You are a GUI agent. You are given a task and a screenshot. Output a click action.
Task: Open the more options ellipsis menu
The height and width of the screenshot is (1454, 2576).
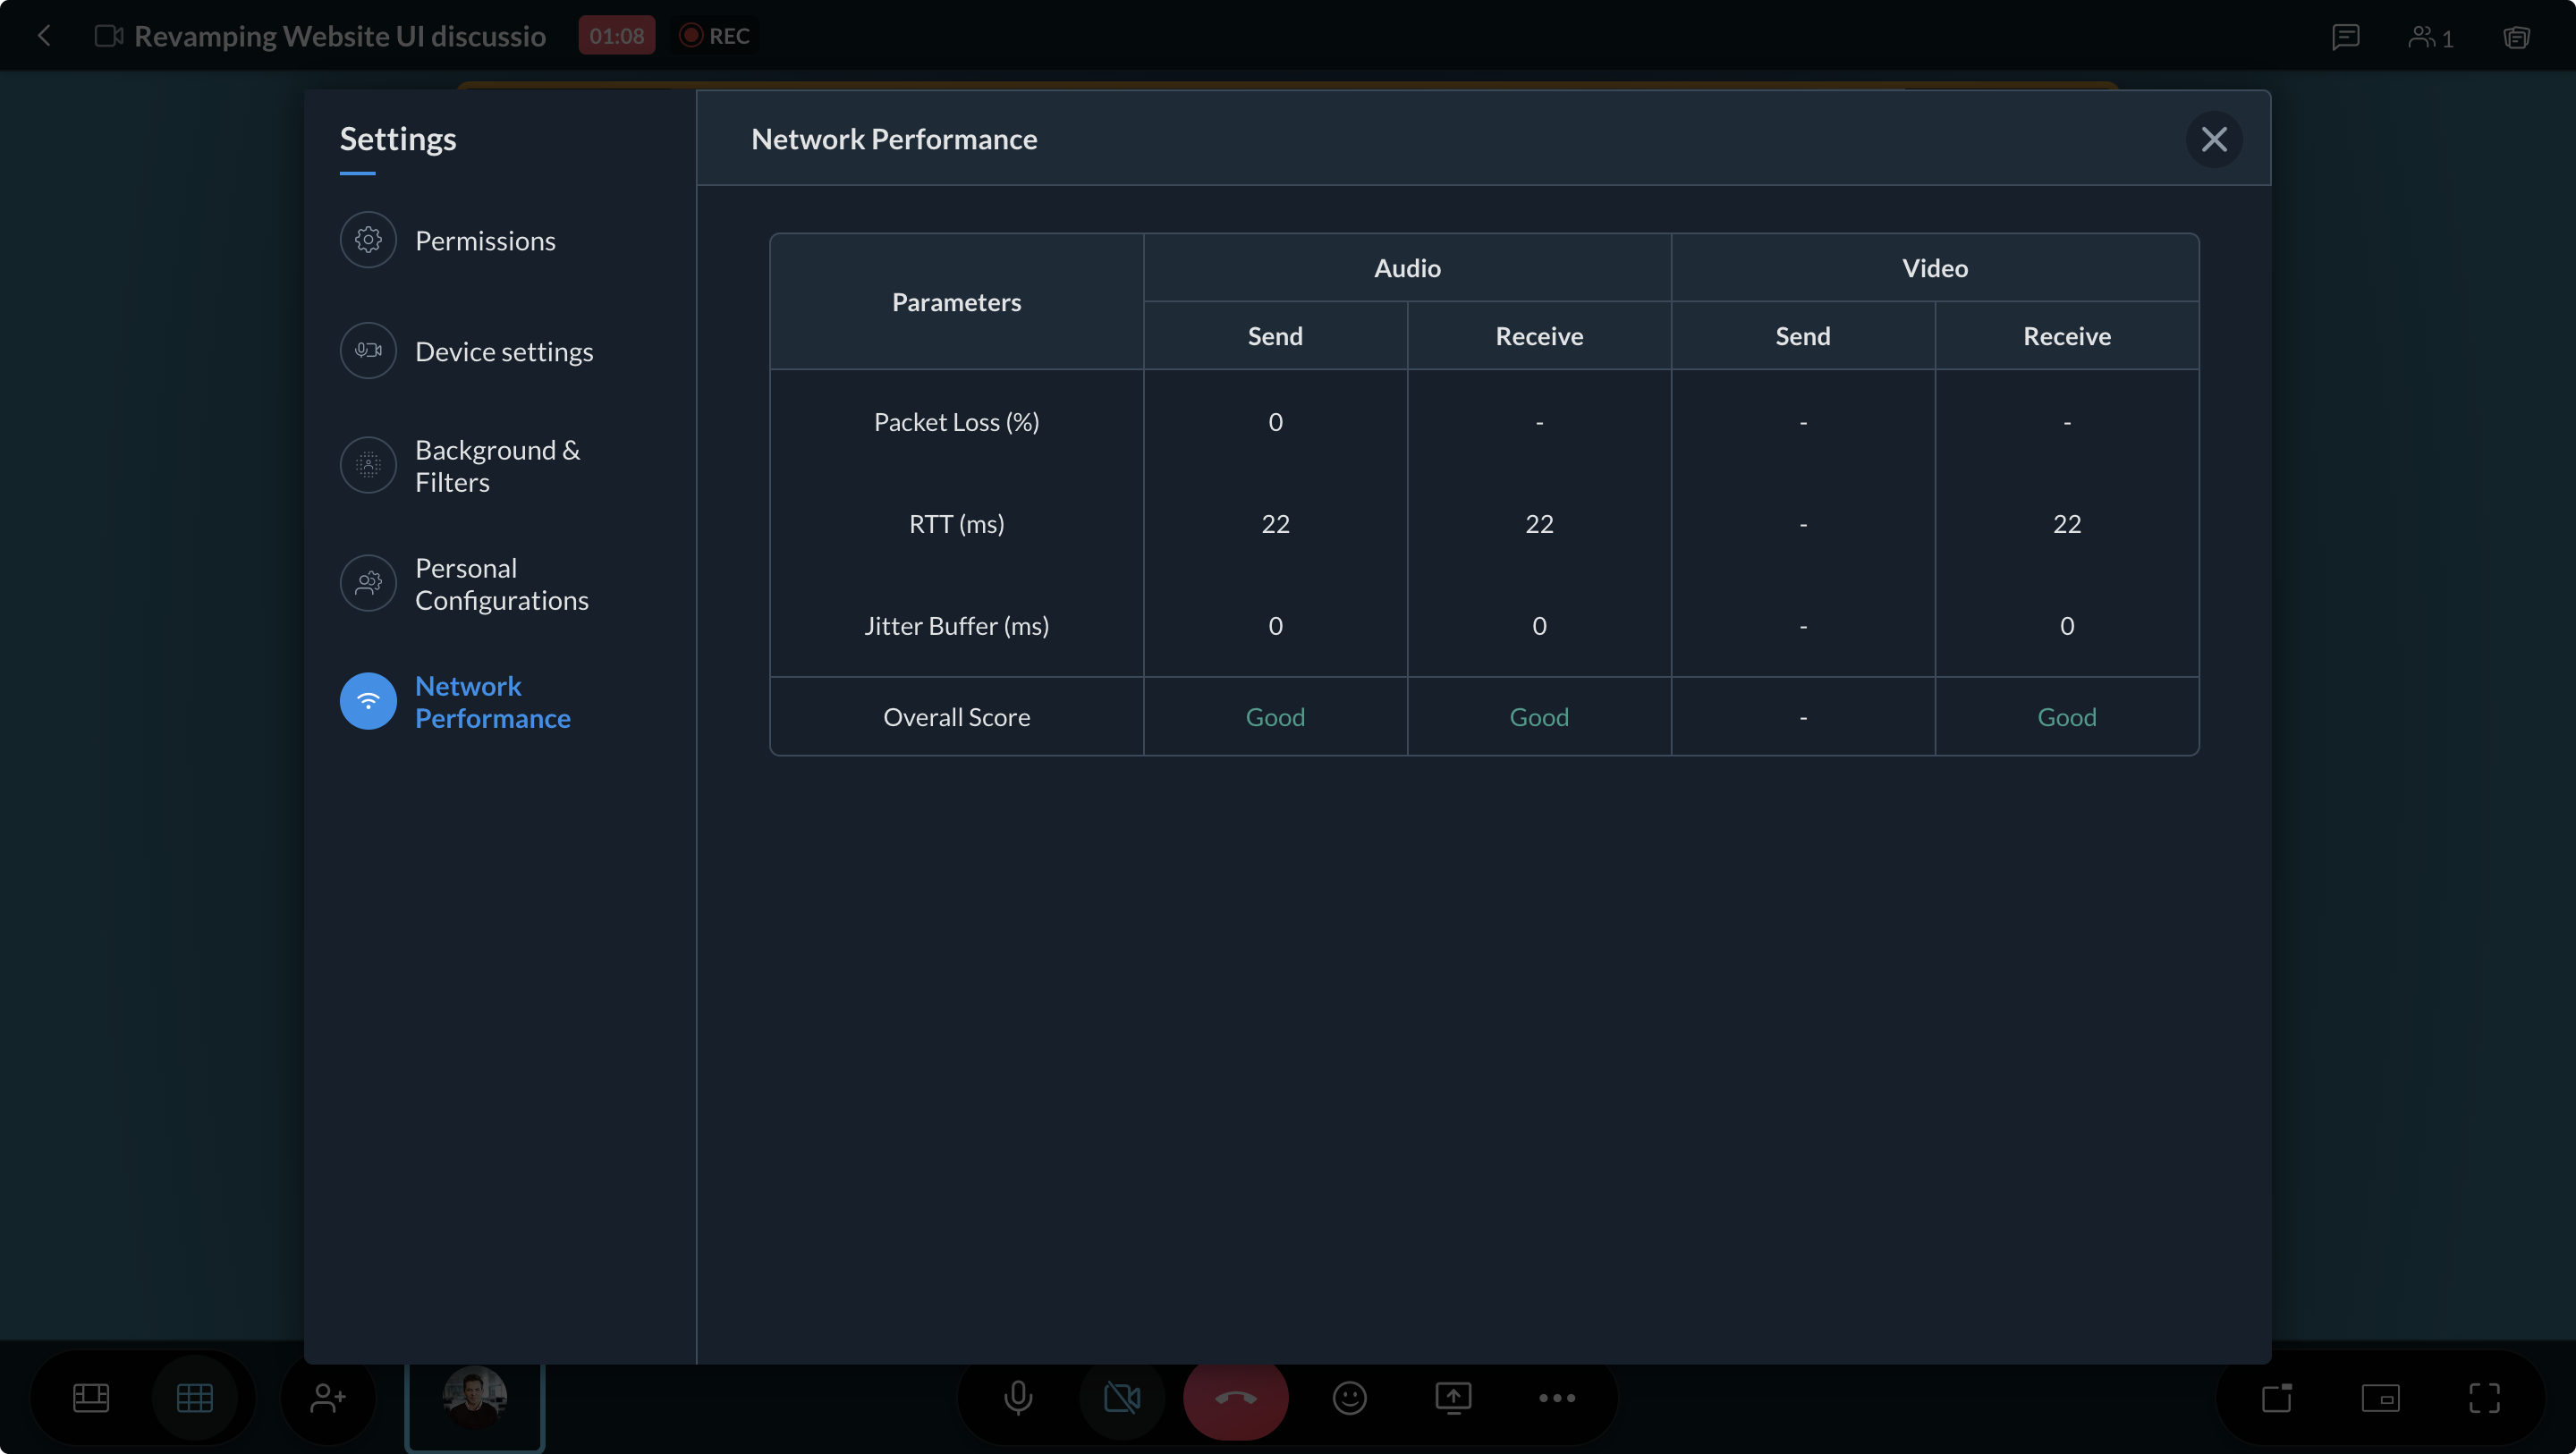pyautogui.click(x=1557, y=1397)
